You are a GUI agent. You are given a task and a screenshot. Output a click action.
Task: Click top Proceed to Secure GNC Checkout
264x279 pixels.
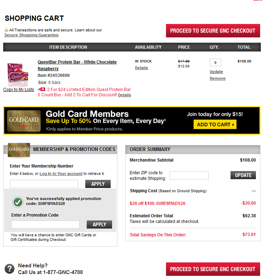pos(213,31)
